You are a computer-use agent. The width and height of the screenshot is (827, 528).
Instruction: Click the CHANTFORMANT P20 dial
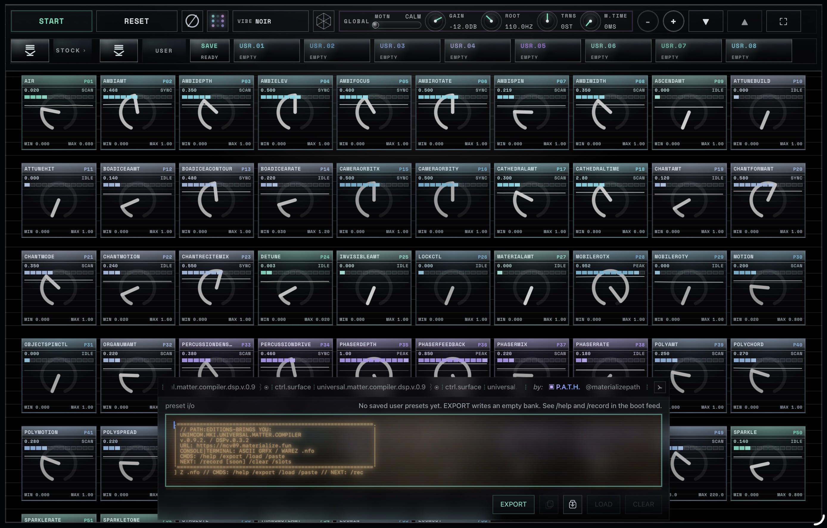[x=768, y=201]
